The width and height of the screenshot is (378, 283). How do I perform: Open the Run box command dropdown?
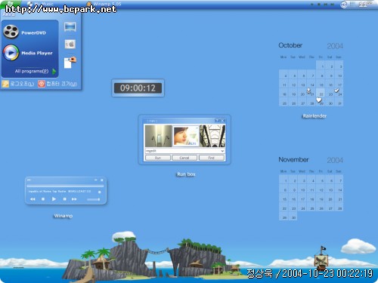pos(222,151)
